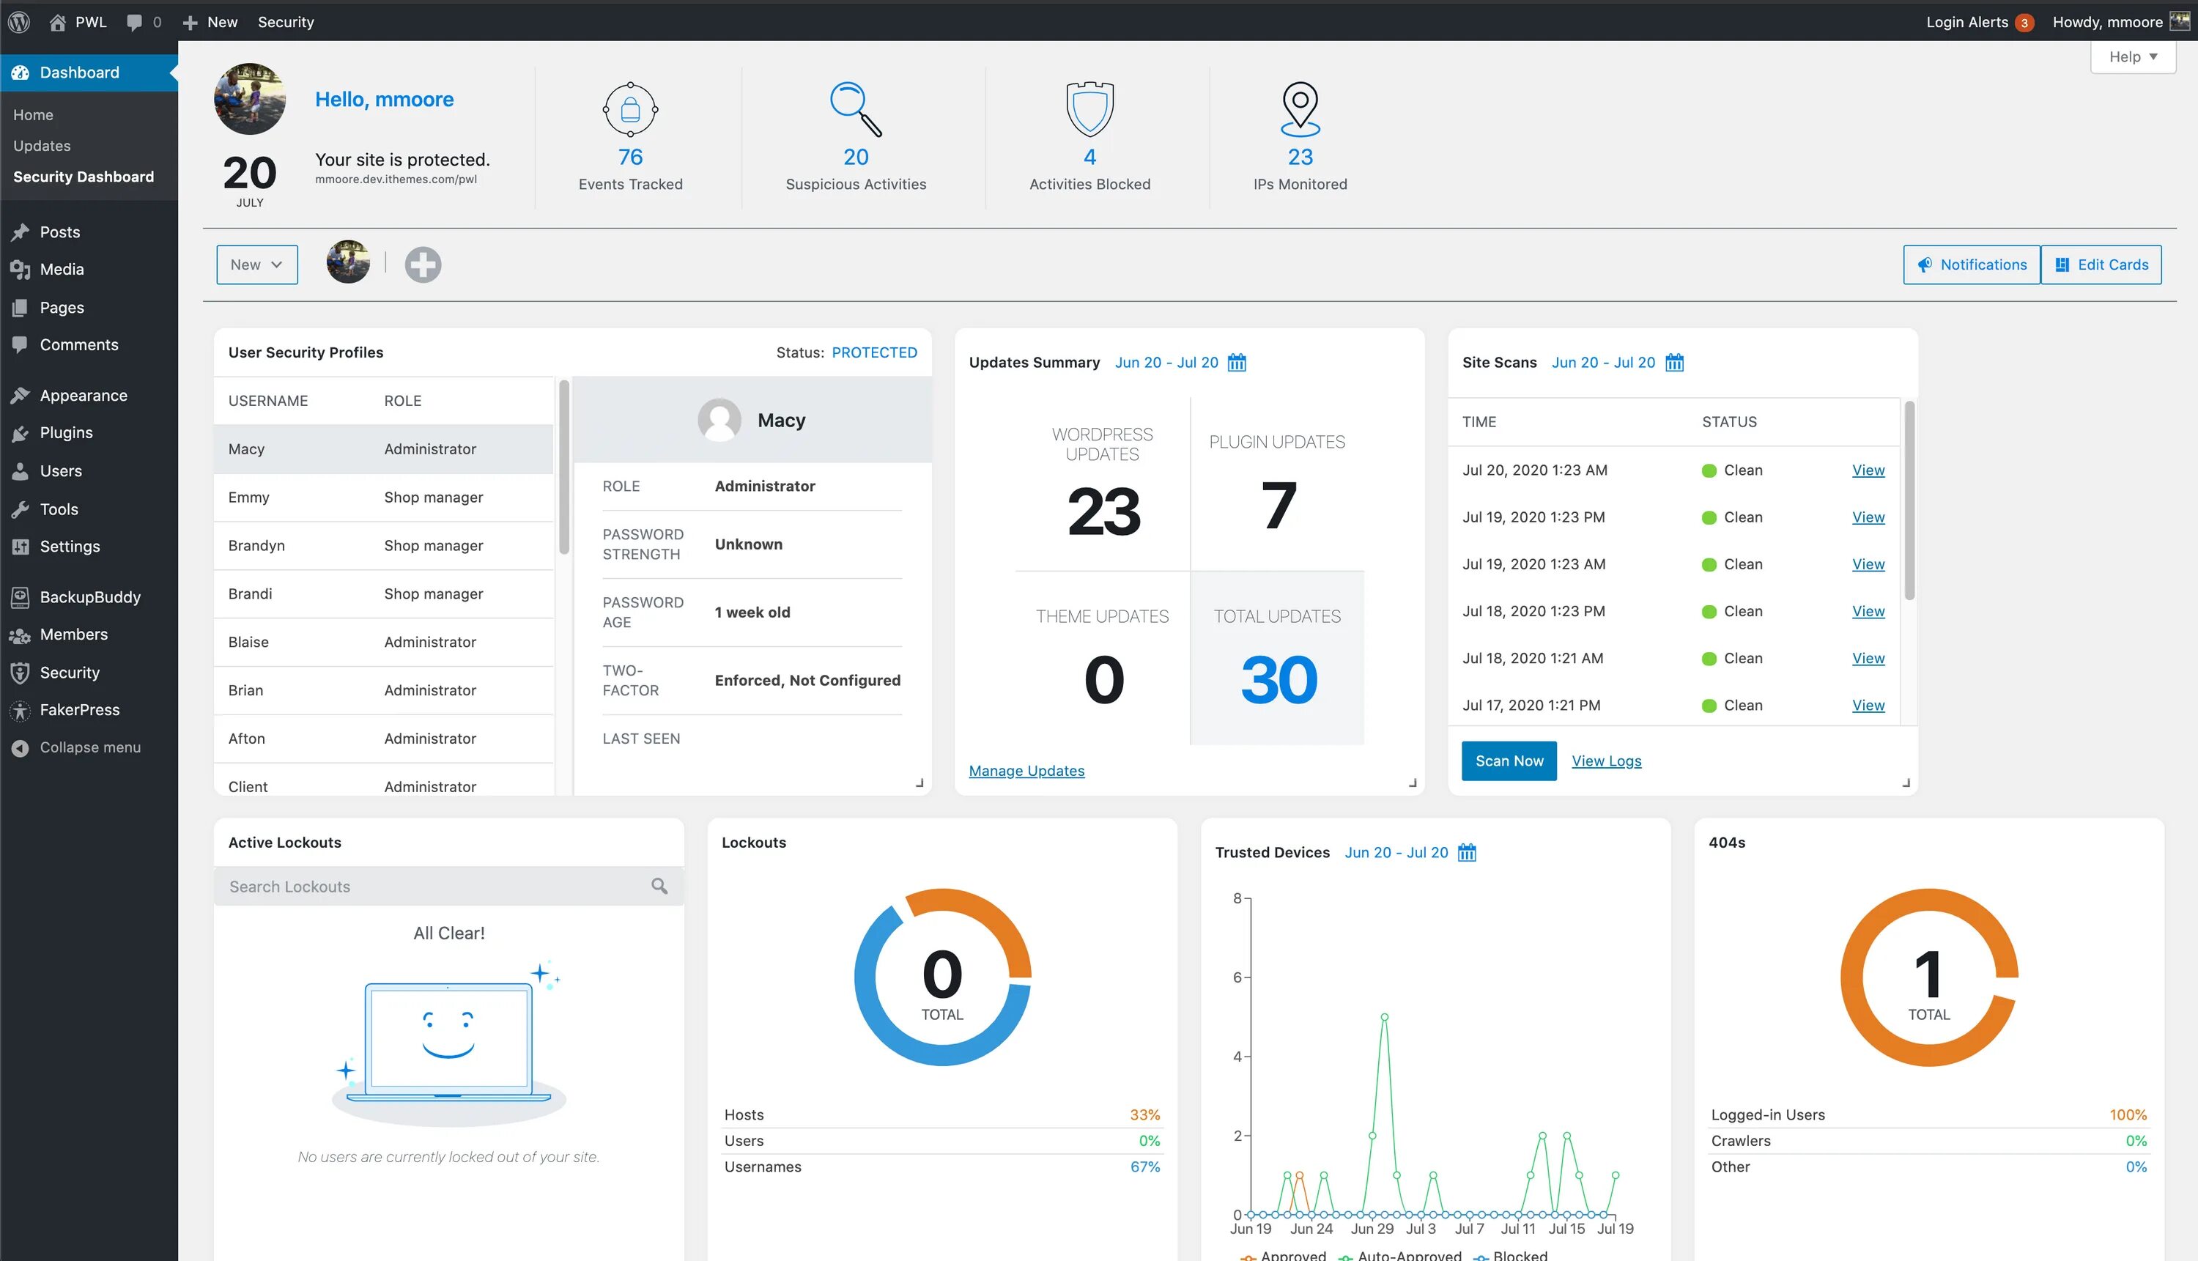Open the Site Scans calendar icon
Viewport: 2198px width, 1261px height.
pos(1674,363)
